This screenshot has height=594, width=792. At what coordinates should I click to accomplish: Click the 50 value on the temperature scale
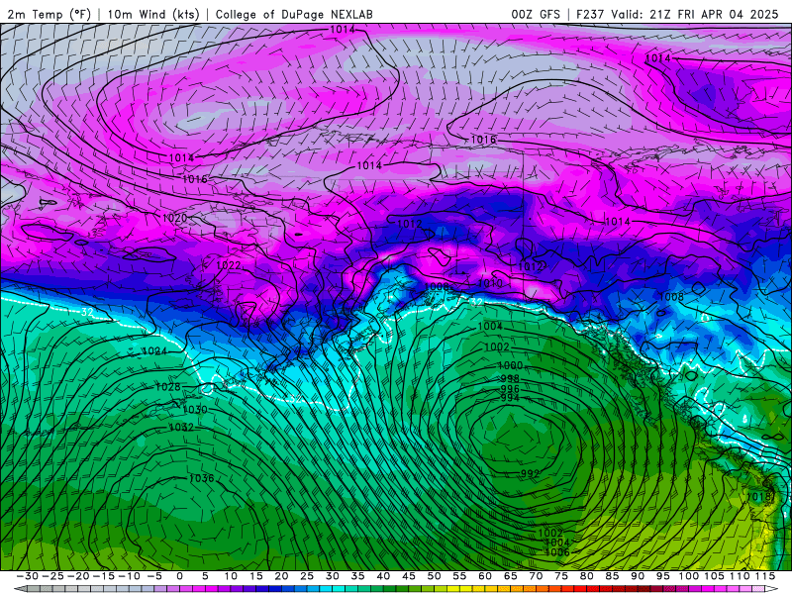(x=434, y=576)
